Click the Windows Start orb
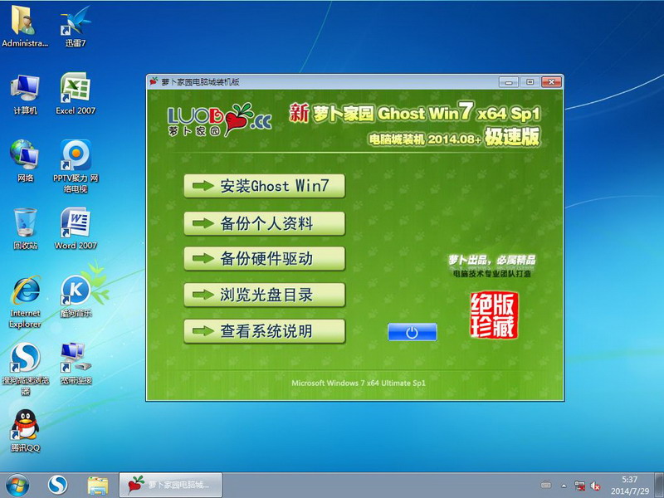The width and height of the screenshot is (664, 498). [17, 486]
